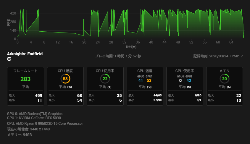Click the フレームレート card heading
Viewport: 250px width, 144px height.
(x=25, y=71)
